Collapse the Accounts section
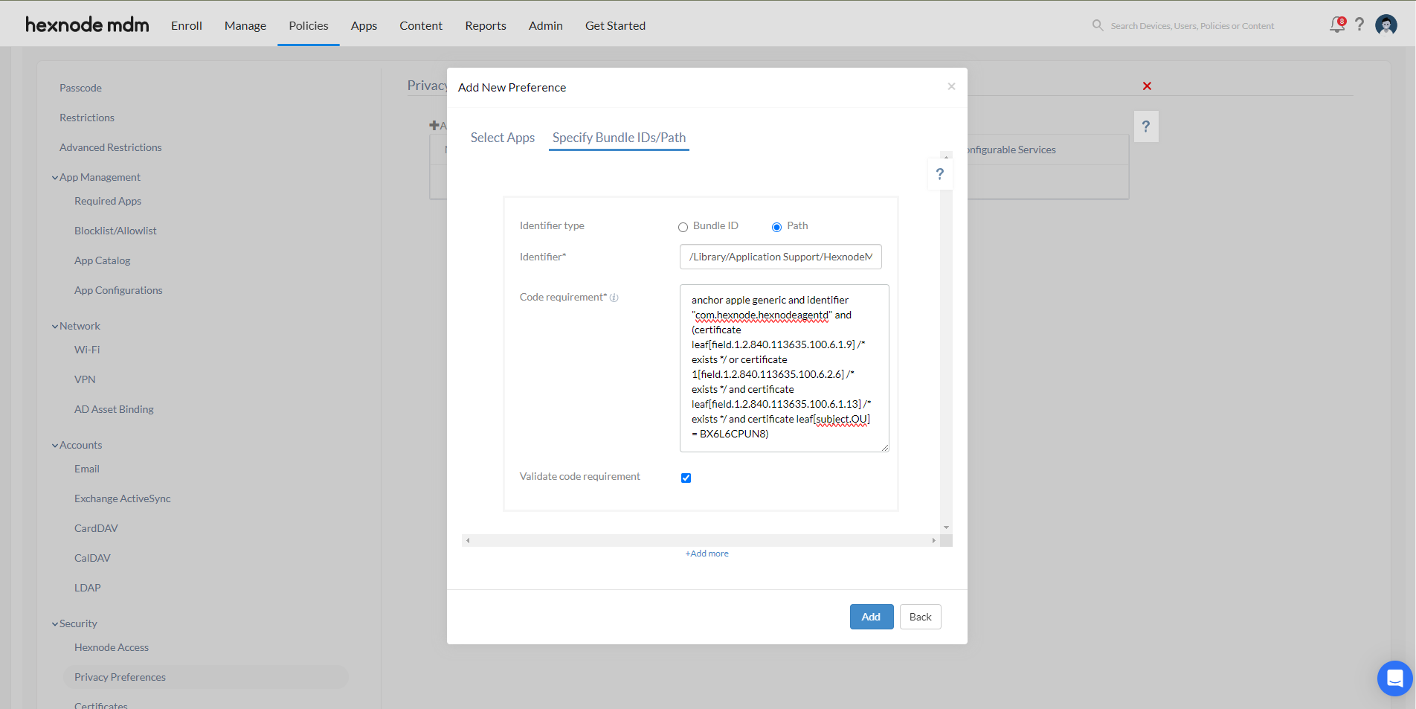The height and width of the screenshot is (709, 1416). pos(55,446)
